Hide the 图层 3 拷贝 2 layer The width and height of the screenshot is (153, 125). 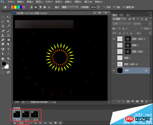tap(114, 39)
